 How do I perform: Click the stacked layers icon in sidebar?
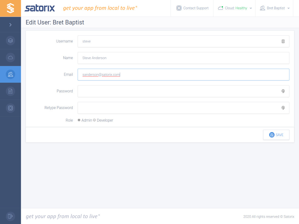[10, 41]
